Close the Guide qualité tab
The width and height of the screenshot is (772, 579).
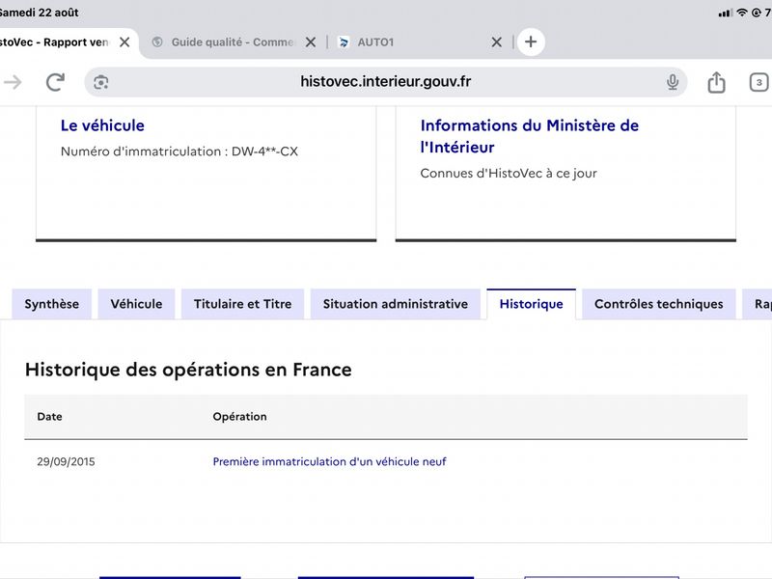[x=310, y=42]
